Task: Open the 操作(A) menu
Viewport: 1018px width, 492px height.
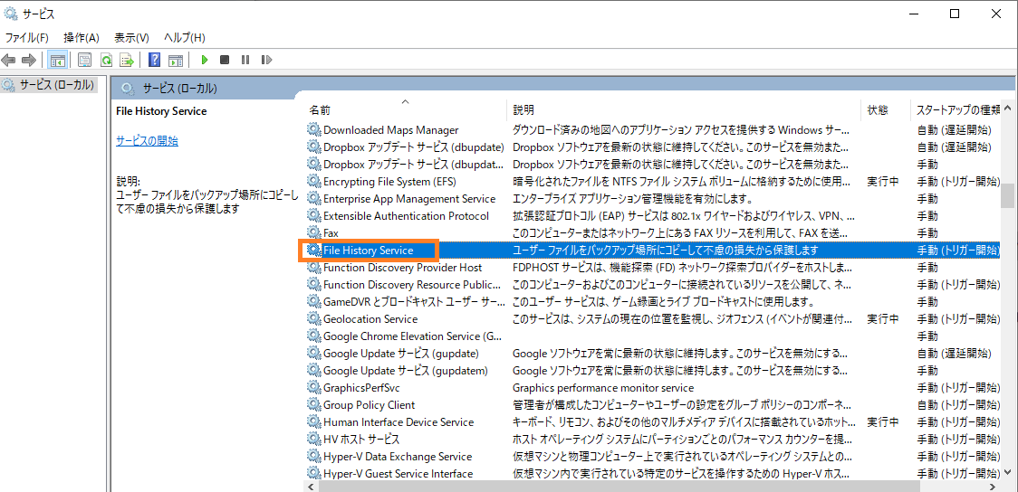Action: (x=82, y=37)
